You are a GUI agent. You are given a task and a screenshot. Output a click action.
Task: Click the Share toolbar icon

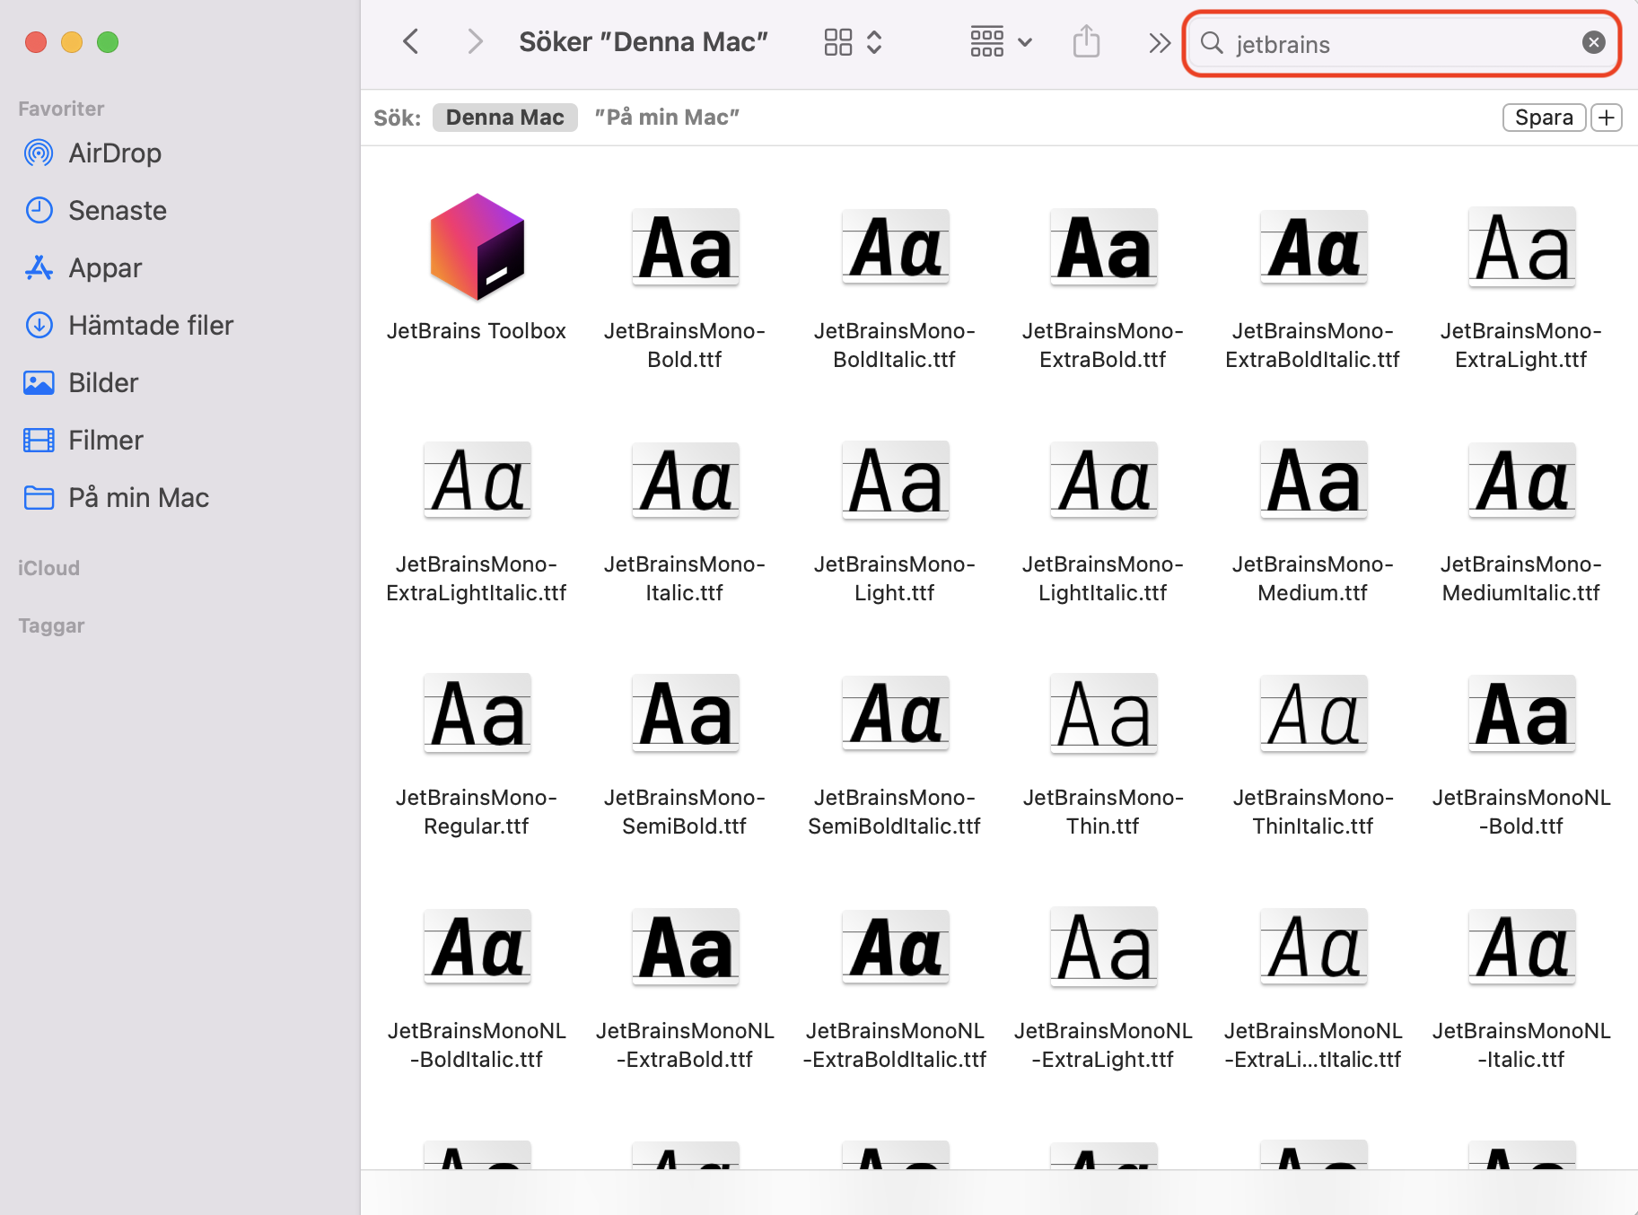1086,41
